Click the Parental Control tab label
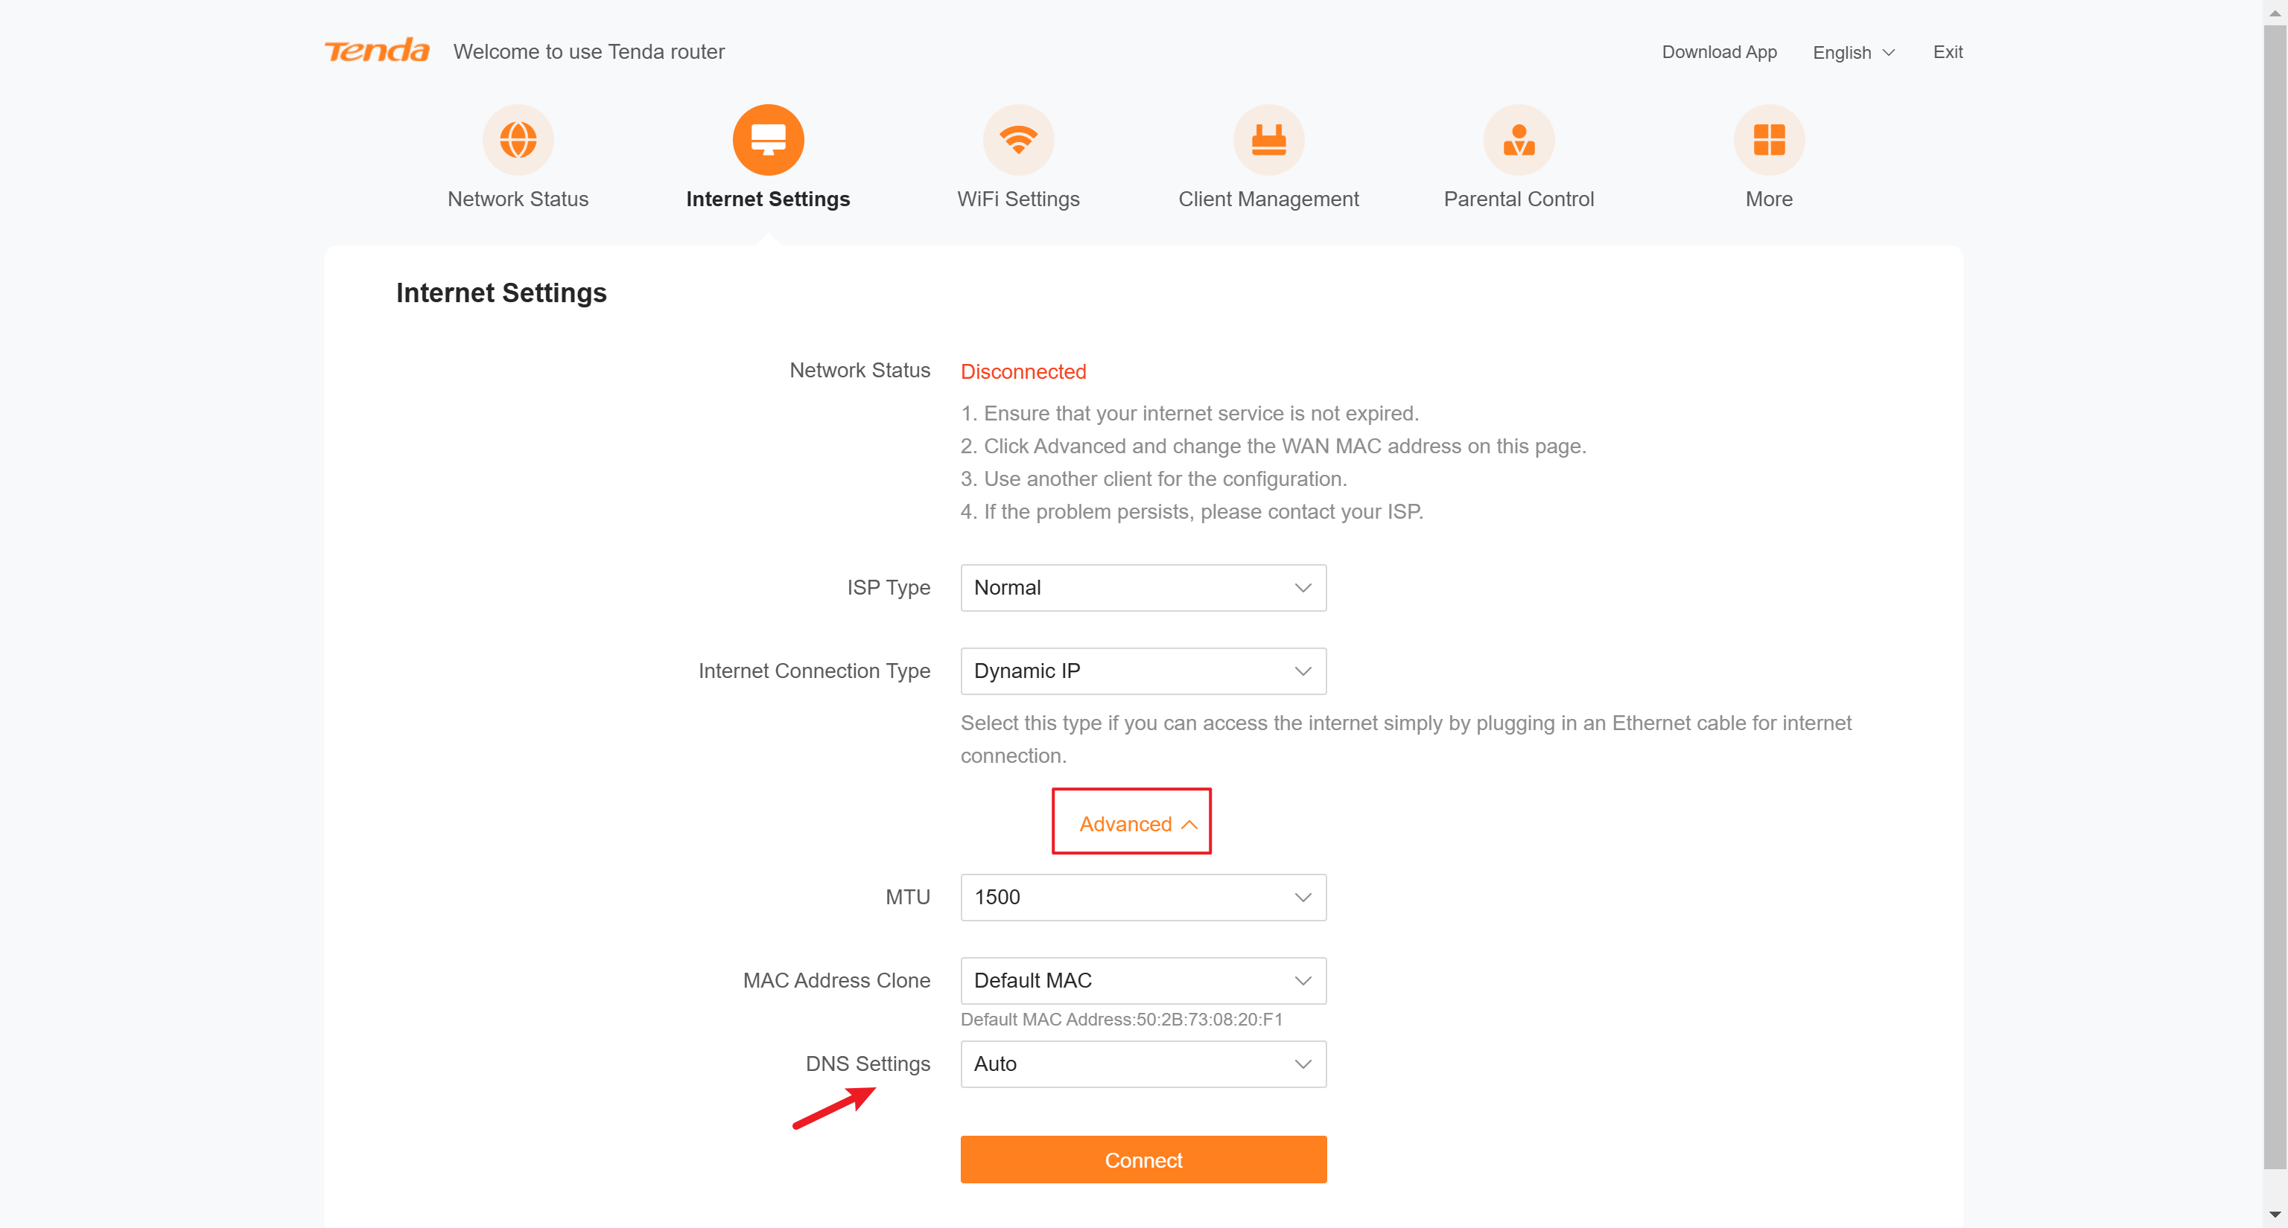The height and width of the screenshot is (1228, 2288). 1518,199
